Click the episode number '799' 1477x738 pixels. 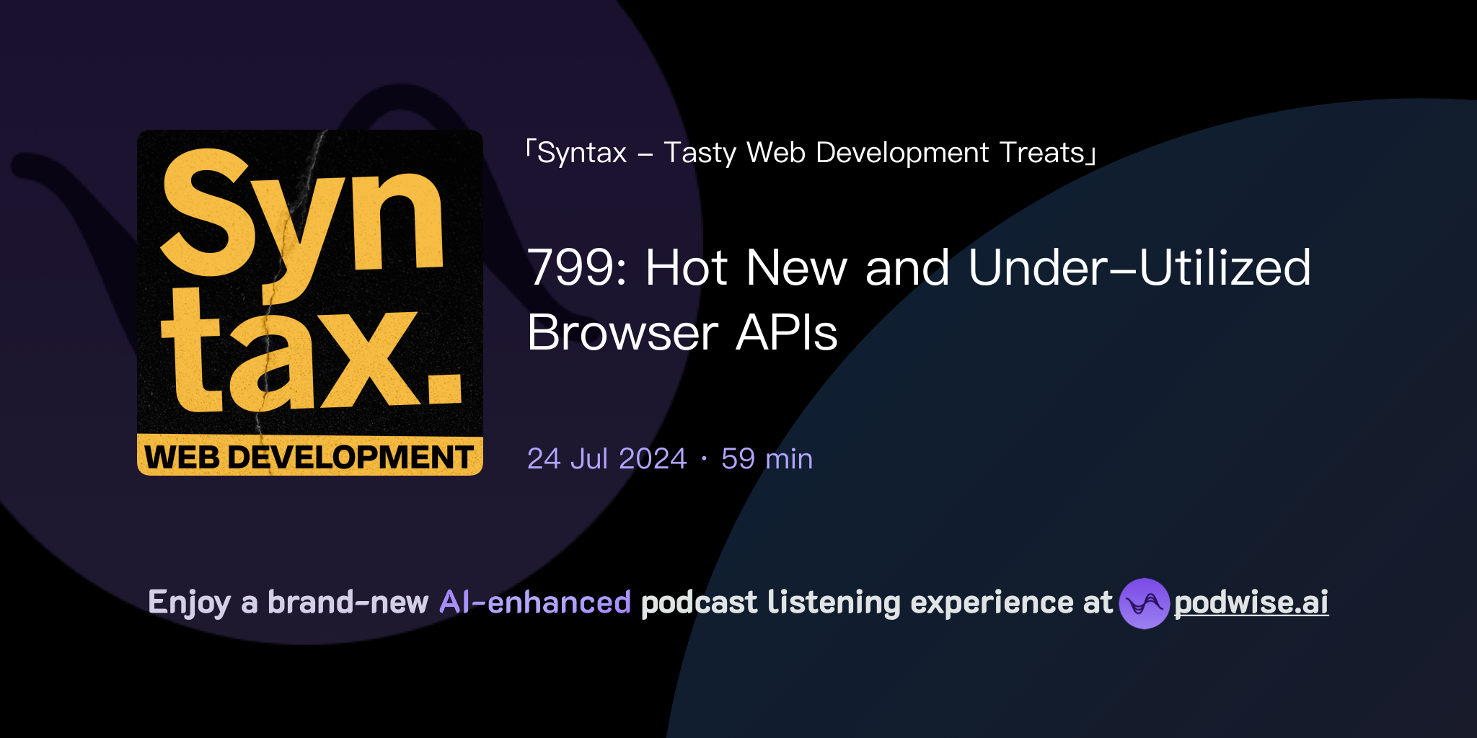coord(573,269)
